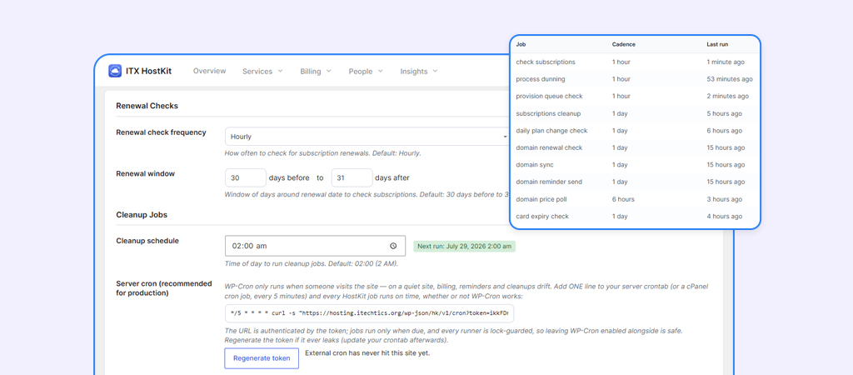Click the 4 hours ago last run value
This screenshot has height=375, width=853.
[724, 216]
